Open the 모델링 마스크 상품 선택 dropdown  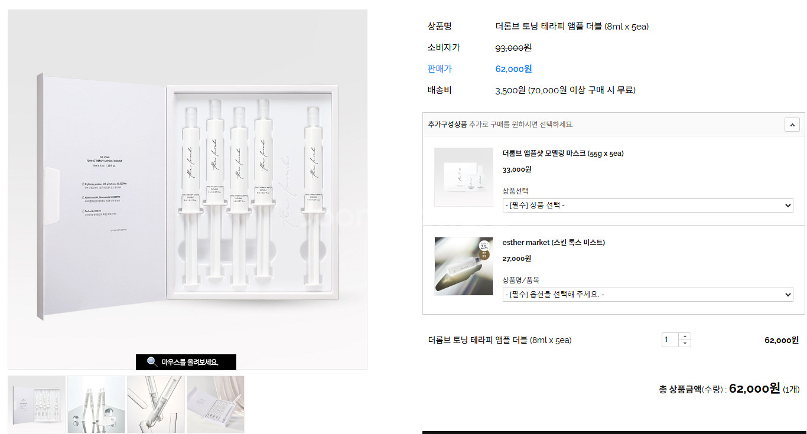(647, 205)
